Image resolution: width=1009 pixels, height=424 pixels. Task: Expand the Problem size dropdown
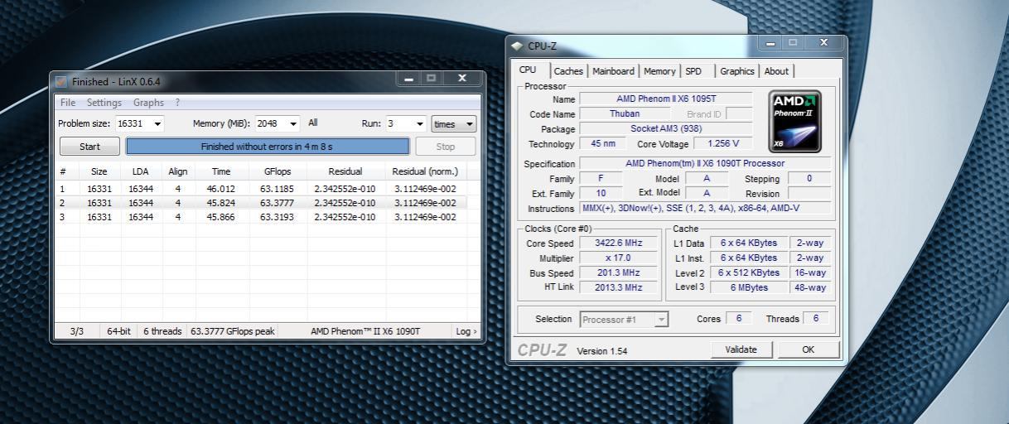coord(157,123)
